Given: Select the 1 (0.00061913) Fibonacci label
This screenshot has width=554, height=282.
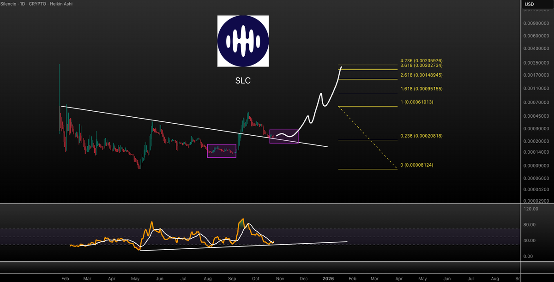Looking at the screenshot, I should click(417, 102).
